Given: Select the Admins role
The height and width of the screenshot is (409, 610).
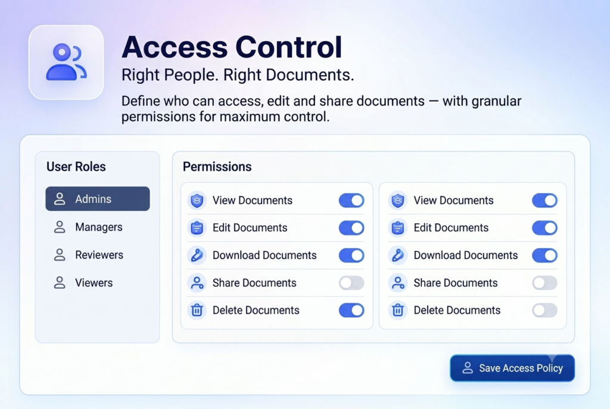Looking at the screenshot, I should [x=98, y=199].
